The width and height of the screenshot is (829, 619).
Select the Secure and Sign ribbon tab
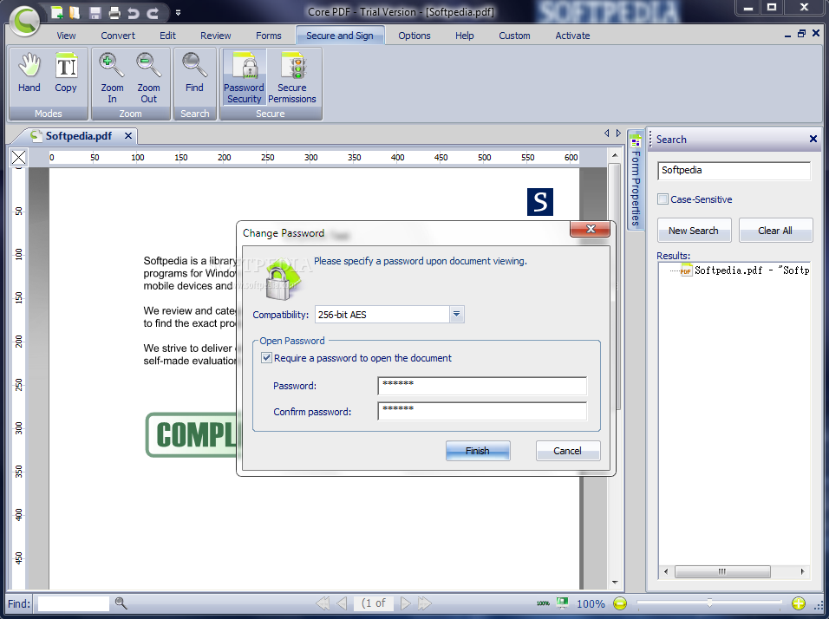[340, 36]
